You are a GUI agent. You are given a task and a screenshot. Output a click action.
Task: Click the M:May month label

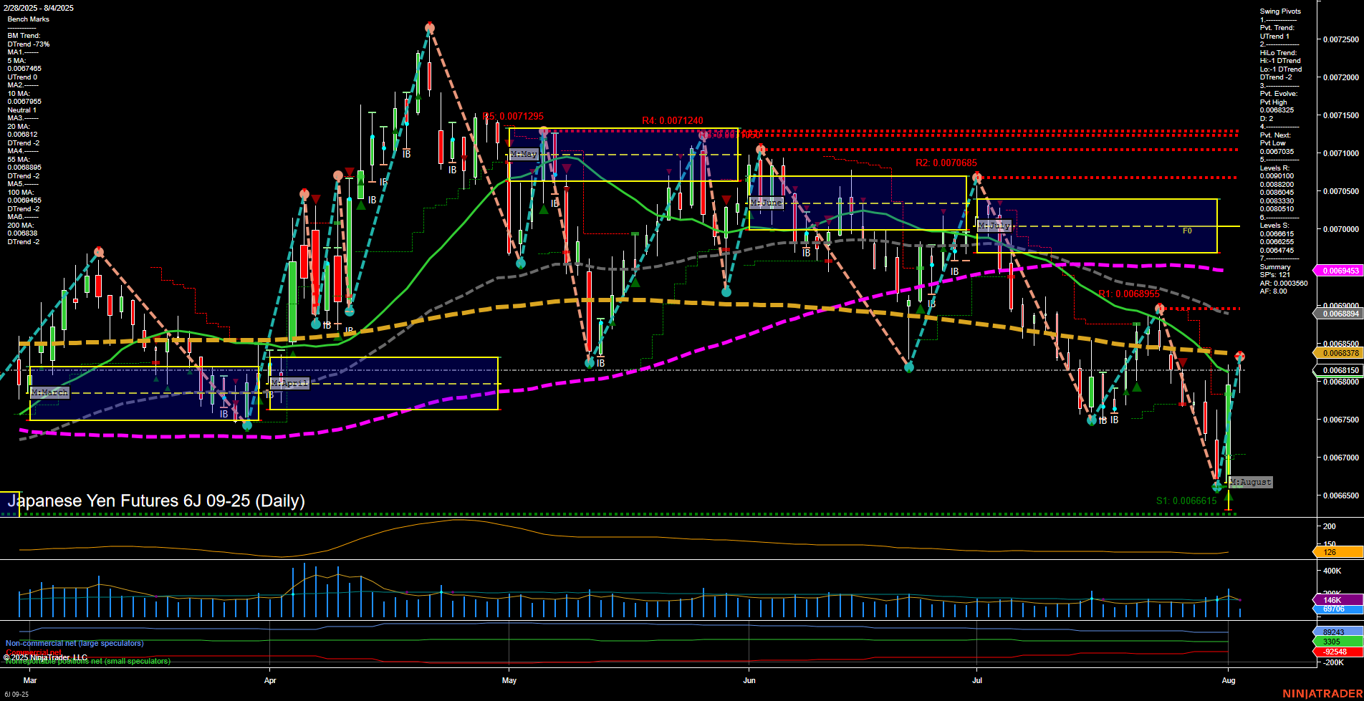pos(524,154)
